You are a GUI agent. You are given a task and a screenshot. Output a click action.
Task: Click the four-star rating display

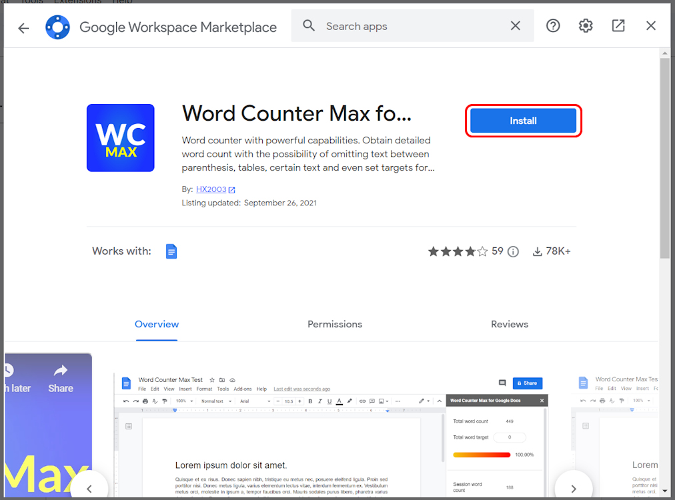click(457, 251)
